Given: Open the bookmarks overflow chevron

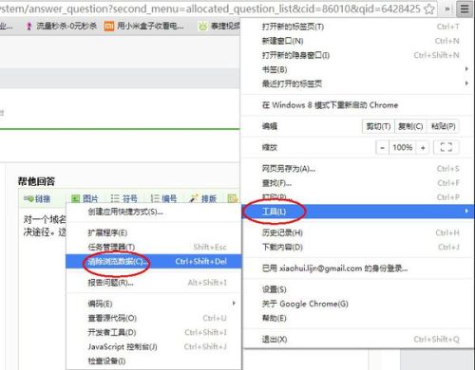Looking at the screenshot, I should click(447, 9).
